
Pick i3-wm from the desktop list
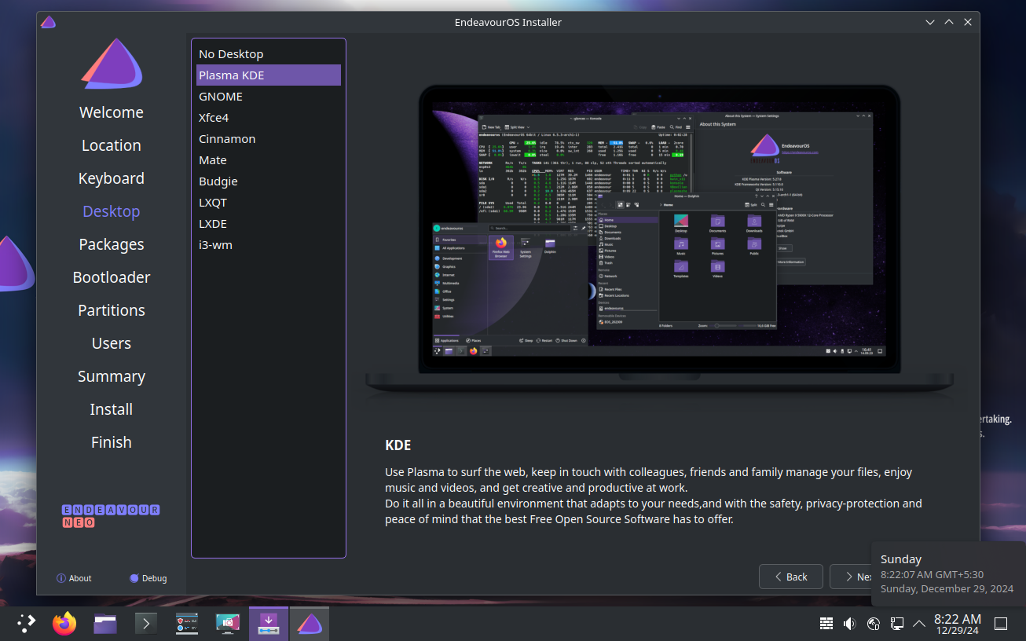[x=215, y=245]
